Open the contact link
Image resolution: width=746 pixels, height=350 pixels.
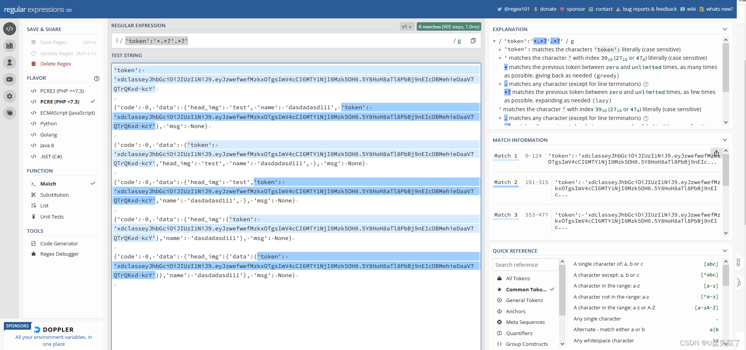point(601,9)
